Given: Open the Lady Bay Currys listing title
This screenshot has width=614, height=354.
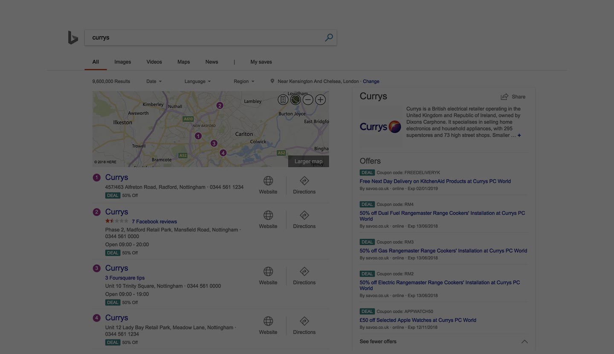Looking at the screenshot, I should point(117,318).
